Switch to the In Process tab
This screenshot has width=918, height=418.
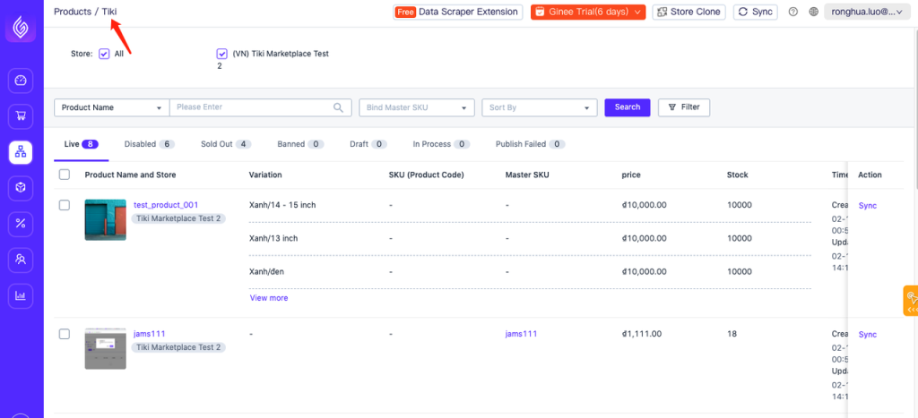point(441,144)
